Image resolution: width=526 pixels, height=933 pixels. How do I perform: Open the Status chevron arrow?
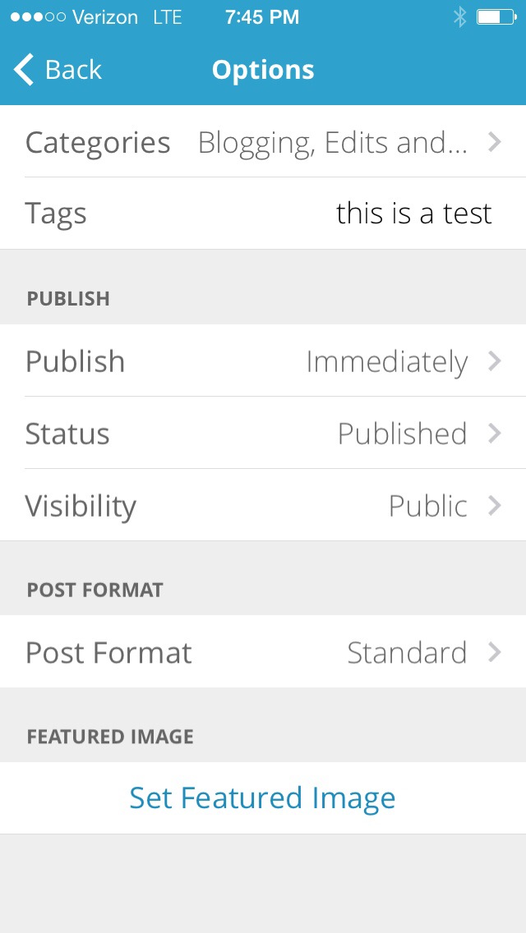(x=494, y=433)
